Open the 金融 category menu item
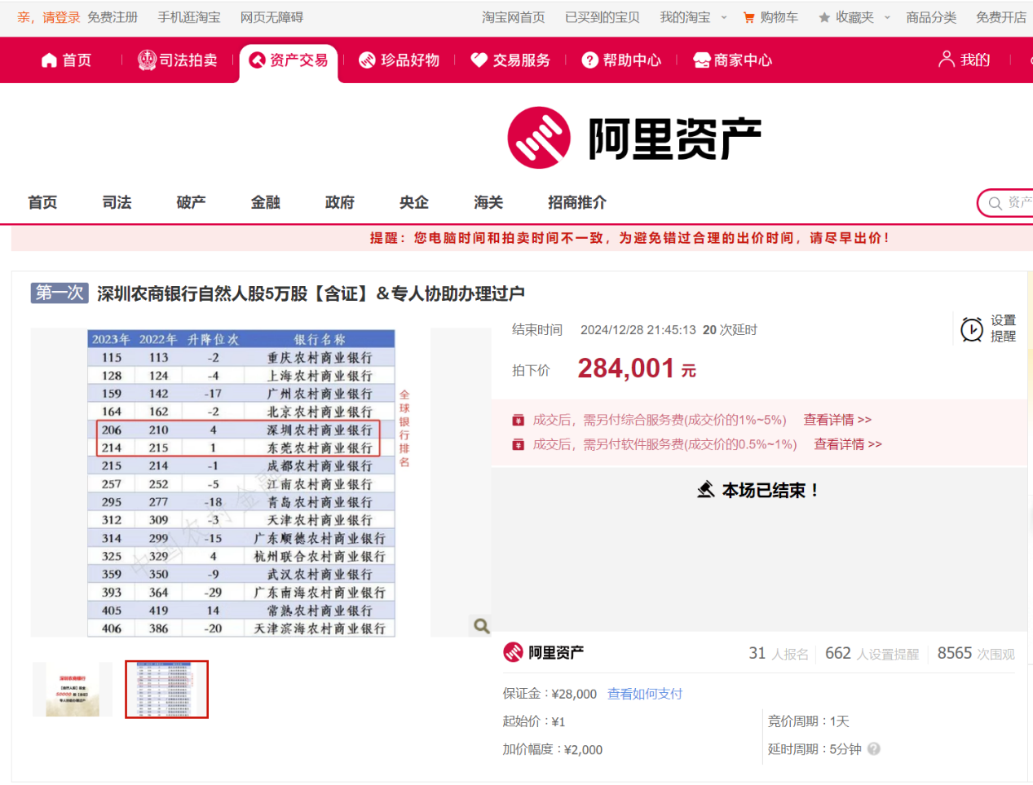 tap(266, 202)
